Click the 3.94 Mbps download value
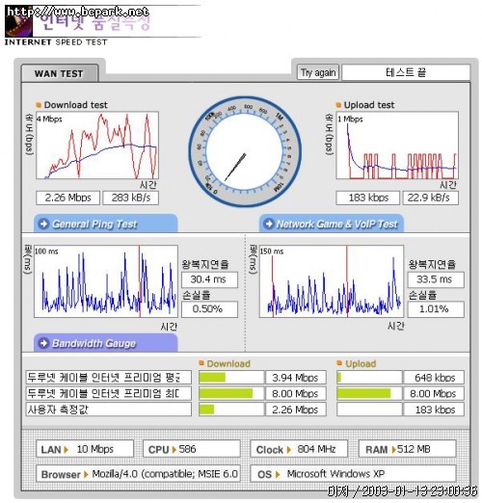 (x=296, y=378)
